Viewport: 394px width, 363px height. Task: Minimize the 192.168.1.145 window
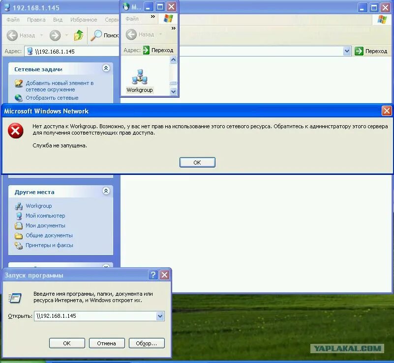362,8
